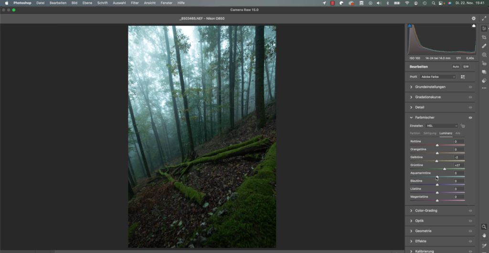Image resolution: width=489 pixels, height=253 pixels.
Task: Open macOS Spotlight search
Action: tap(434, 3)
